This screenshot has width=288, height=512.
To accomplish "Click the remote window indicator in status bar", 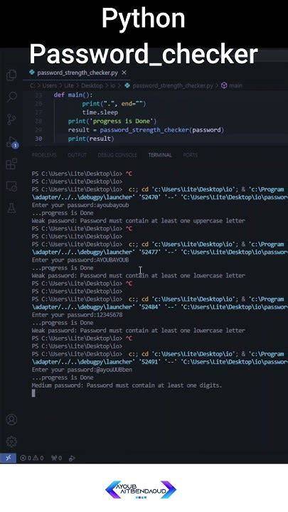I will [8, 458].
